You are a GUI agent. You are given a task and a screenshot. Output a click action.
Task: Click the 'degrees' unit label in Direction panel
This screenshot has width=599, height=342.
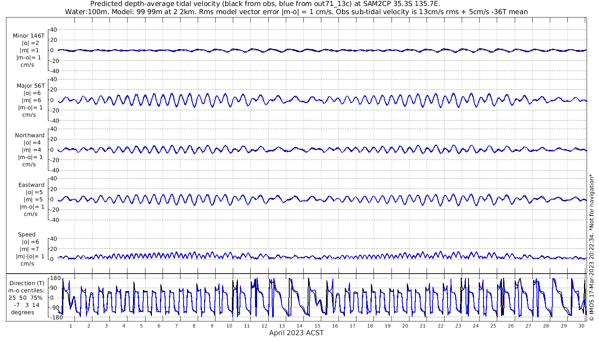(x=23, y=312)
